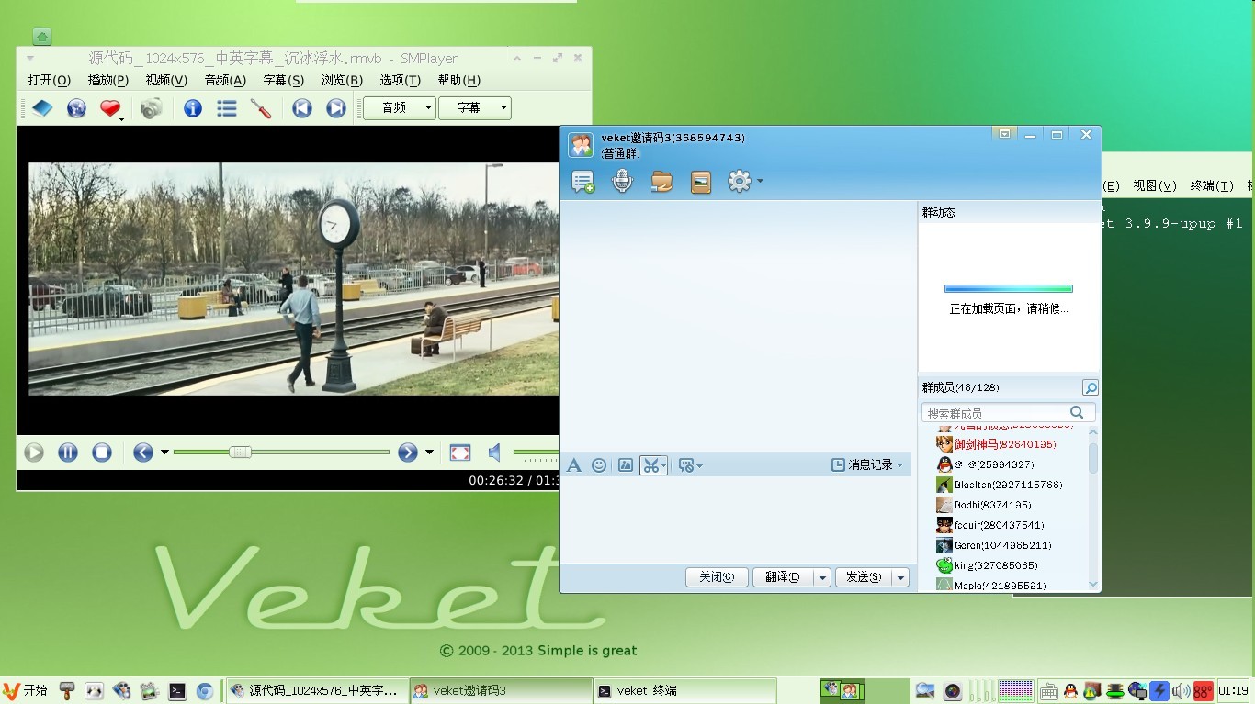
Task: Click the QQ penguin tray icon
Action: 1070,691
